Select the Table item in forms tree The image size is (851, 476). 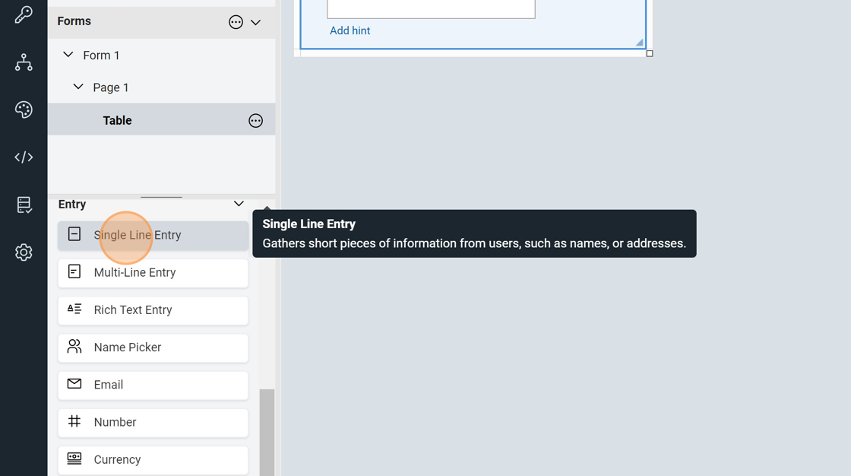(x=118, y=120)
